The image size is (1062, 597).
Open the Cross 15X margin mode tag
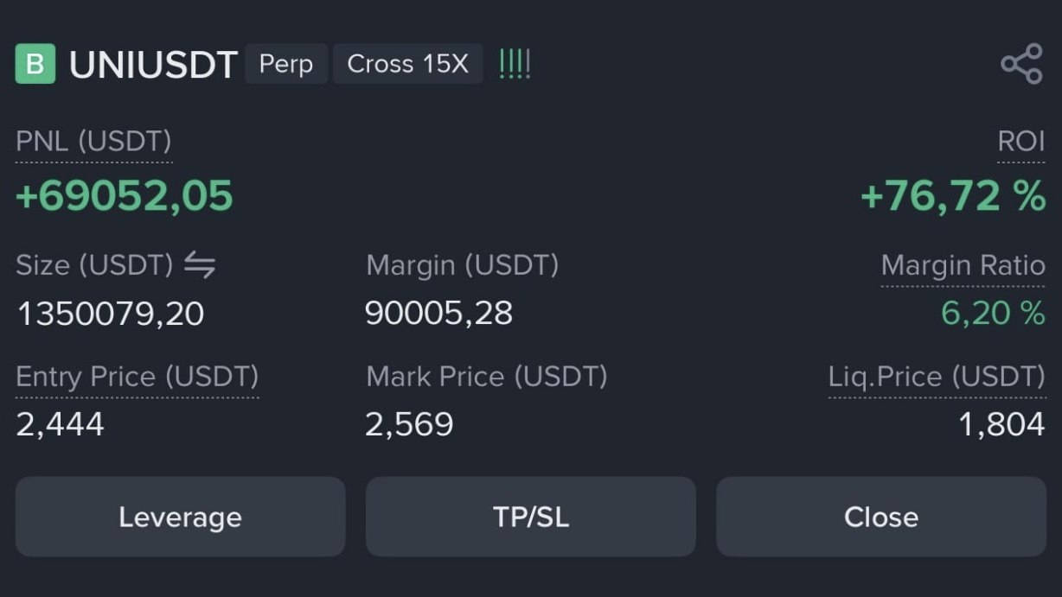407,64
